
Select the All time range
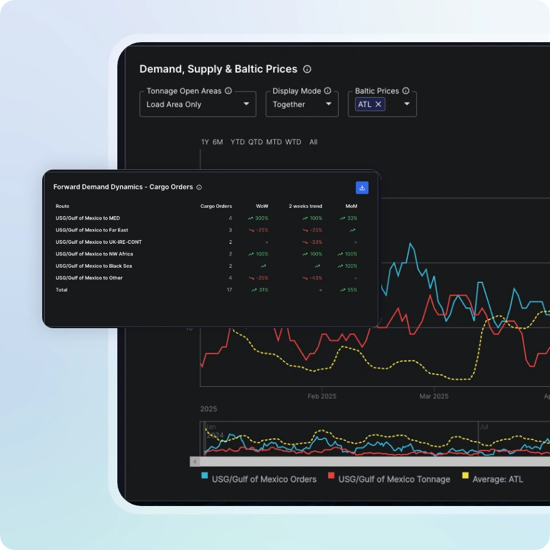point(313,142)
